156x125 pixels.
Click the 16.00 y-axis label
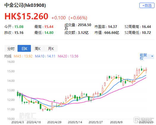point(11,62)
